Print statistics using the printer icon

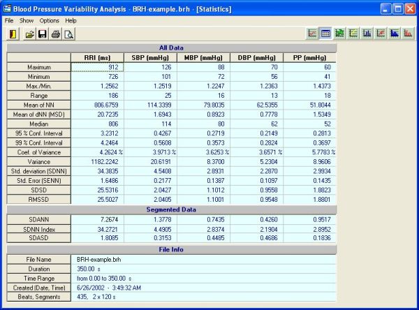pyautogui.click(x=56, y=34)
